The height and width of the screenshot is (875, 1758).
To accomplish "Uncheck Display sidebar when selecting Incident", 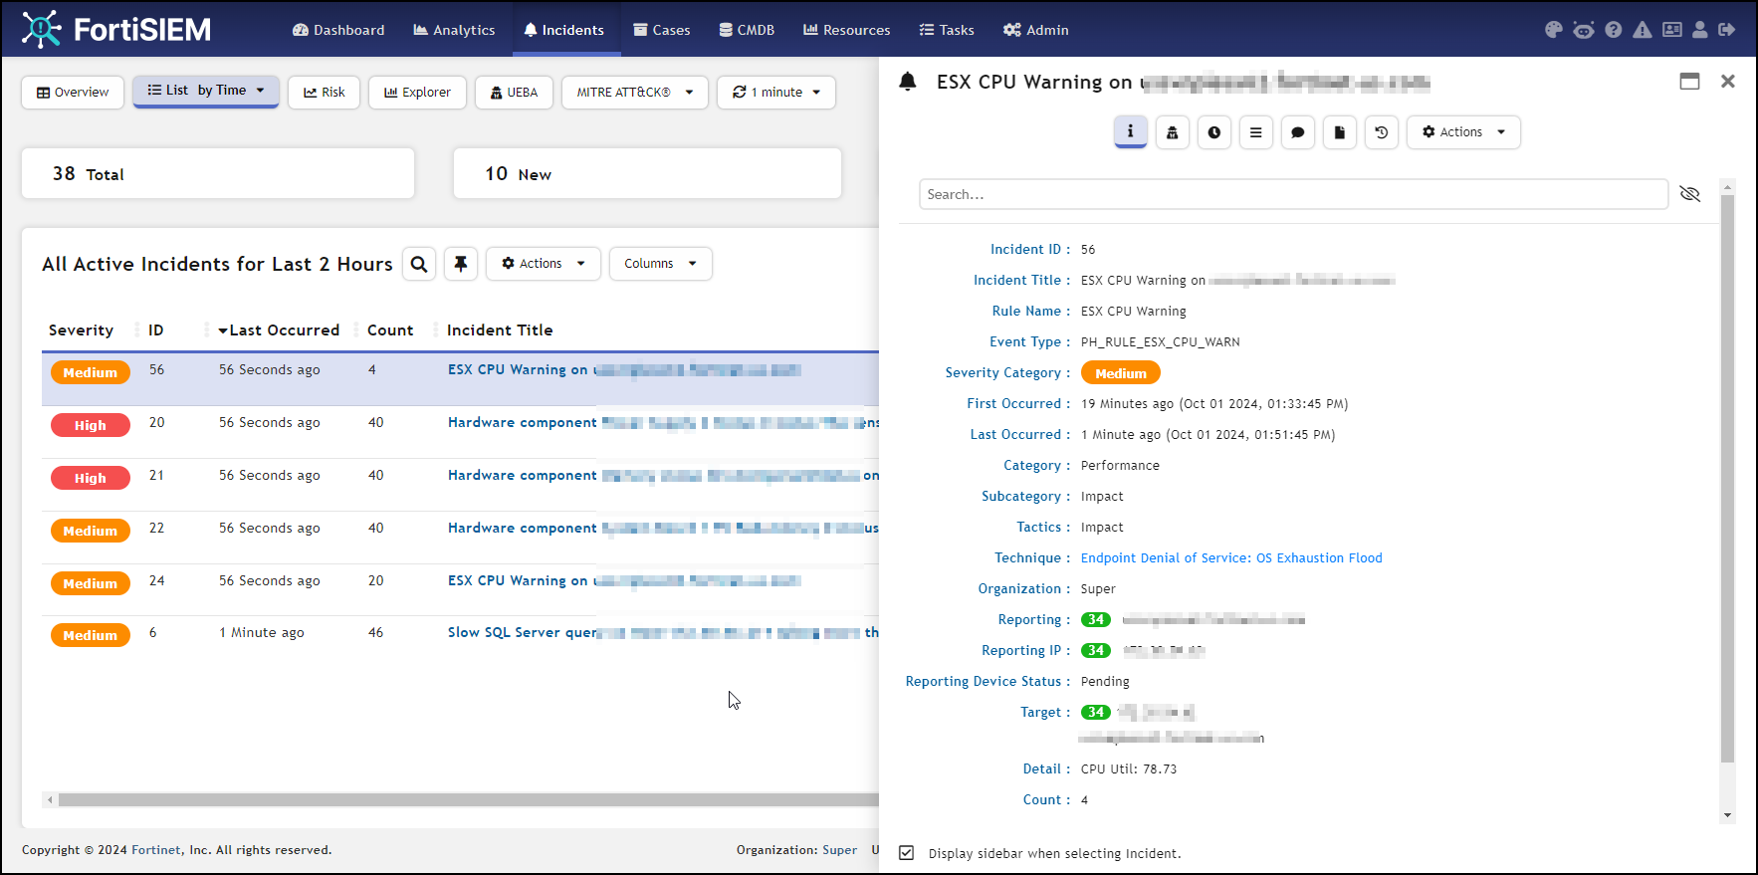I will pyautogui.click(x=907, y=853).
